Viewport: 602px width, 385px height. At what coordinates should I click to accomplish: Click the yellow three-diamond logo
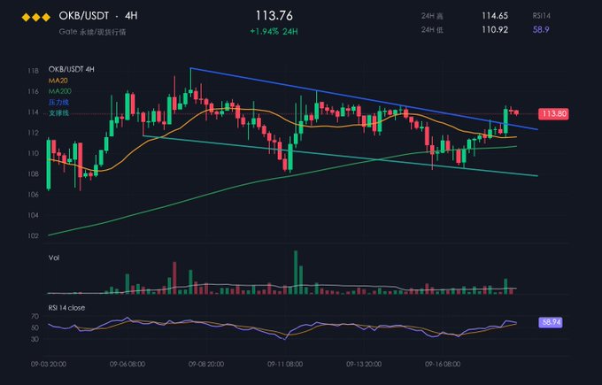pos(35,17)
